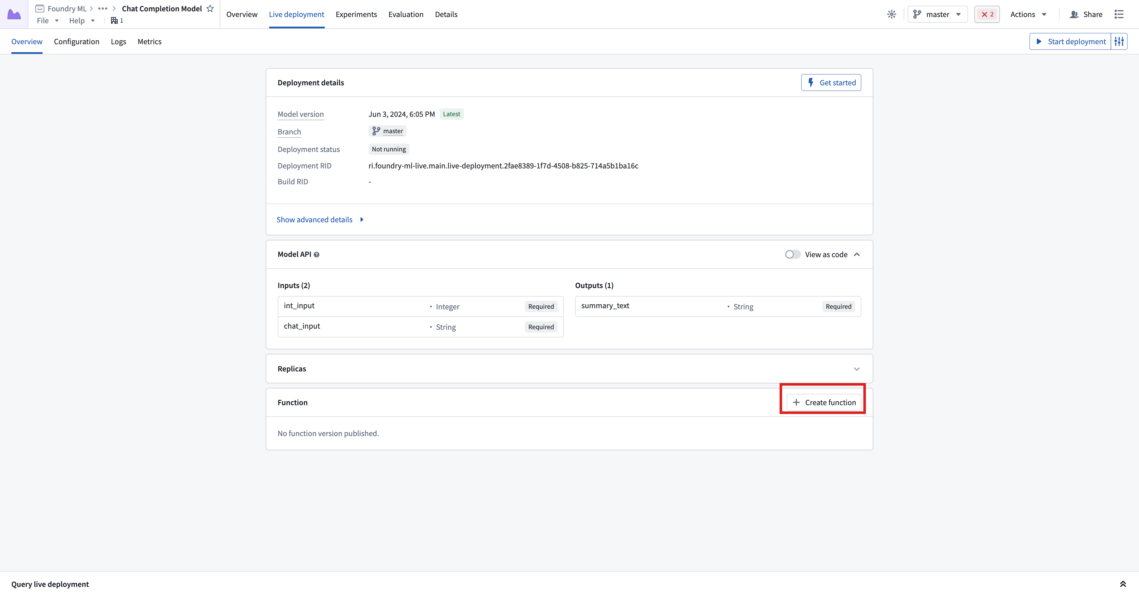Go to the top Overview tab
This screenshot has width=1139, height=596.
[x=241, y=14]
